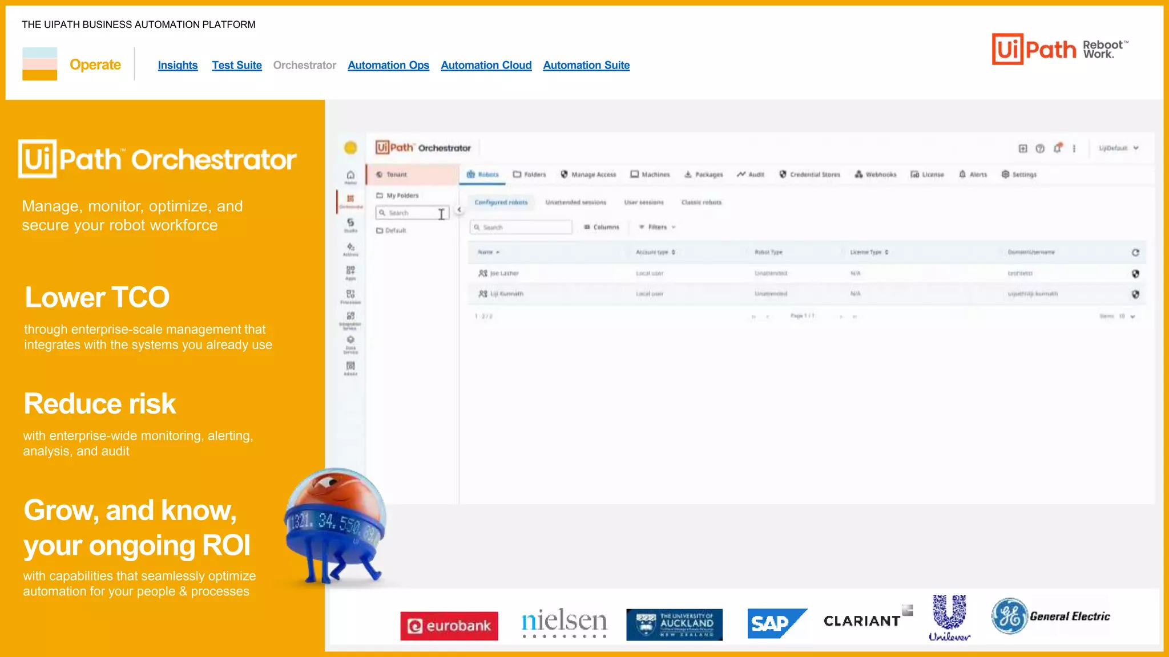This screenshot has width=1169, height=657.
Task: Switch to the Machines tab
Action: point(650,175)
